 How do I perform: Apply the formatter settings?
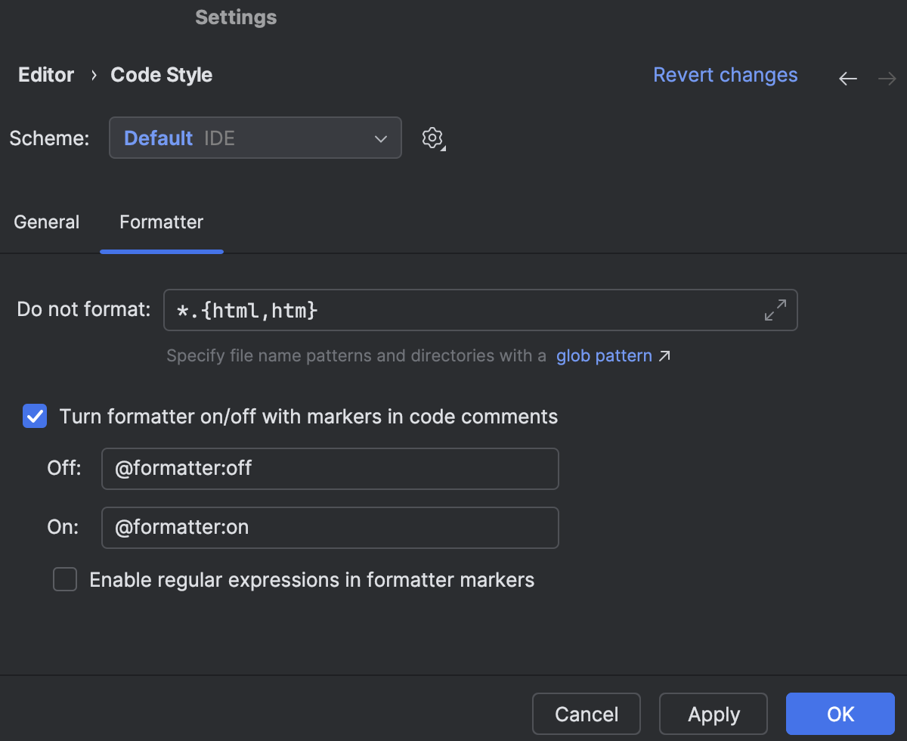713,714
